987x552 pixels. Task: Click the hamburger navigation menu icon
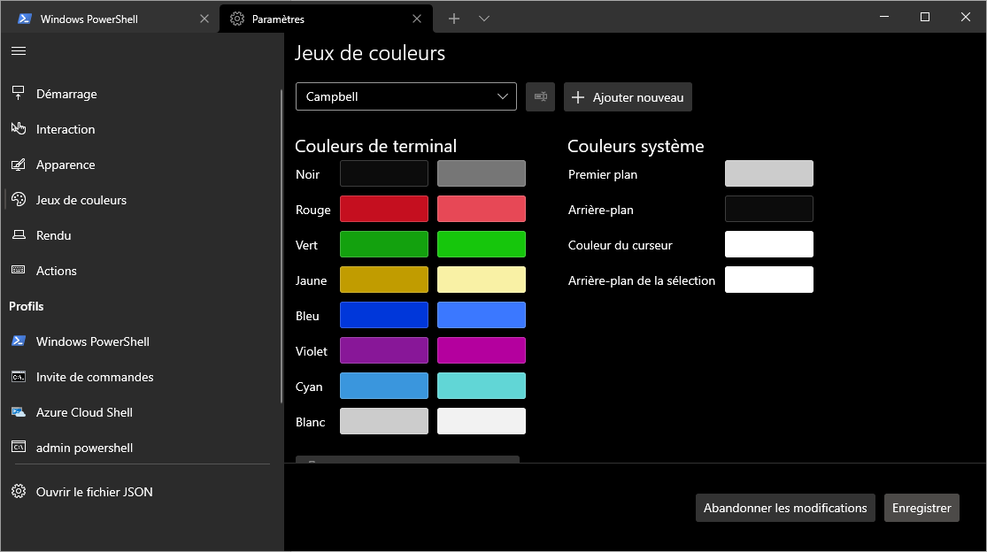19,50
